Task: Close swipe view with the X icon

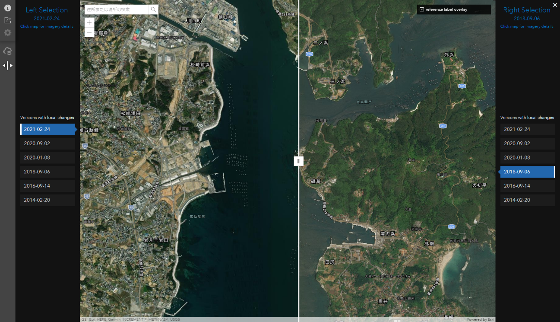Action: (x=555, y=5)
